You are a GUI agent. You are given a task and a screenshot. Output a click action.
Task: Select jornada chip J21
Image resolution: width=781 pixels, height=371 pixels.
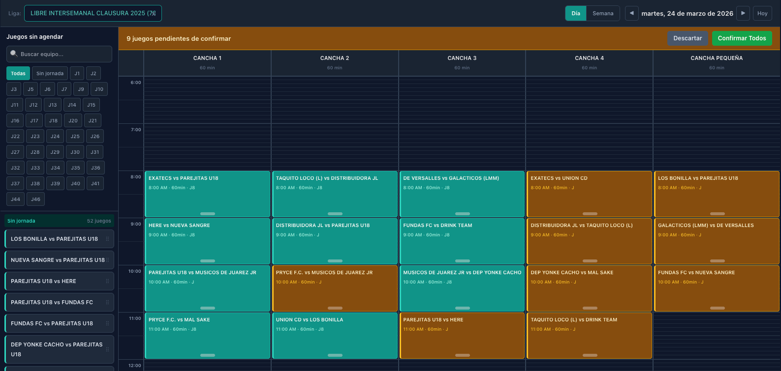[x=93, y=120]
